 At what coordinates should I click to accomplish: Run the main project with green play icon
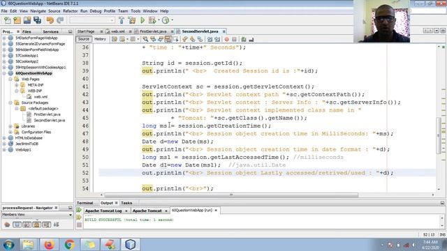click(142, 20)
